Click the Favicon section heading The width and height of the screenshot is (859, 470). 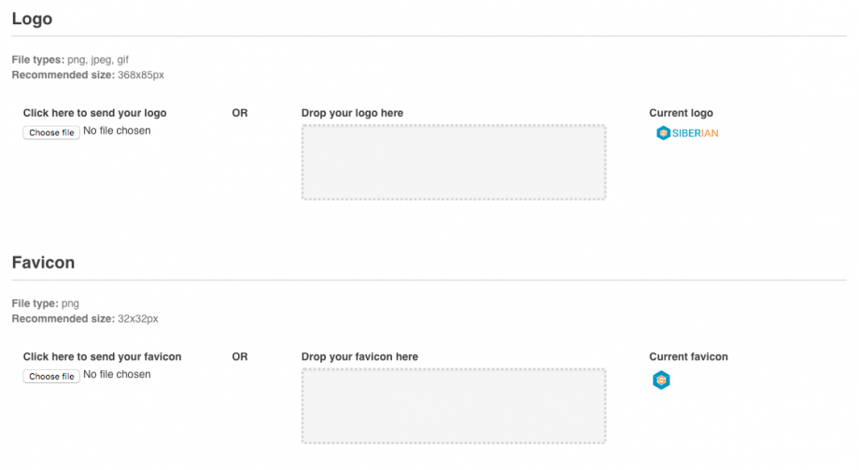43,263
